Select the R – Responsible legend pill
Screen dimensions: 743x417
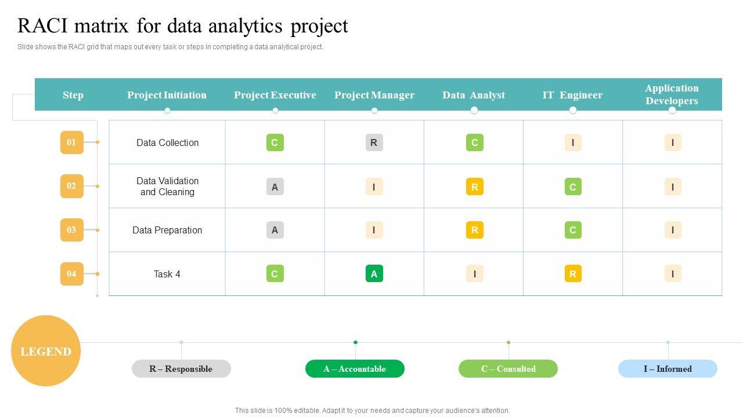(x=181, y=369)
